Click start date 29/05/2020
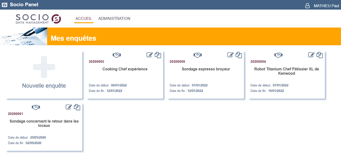 click(38, 138)
